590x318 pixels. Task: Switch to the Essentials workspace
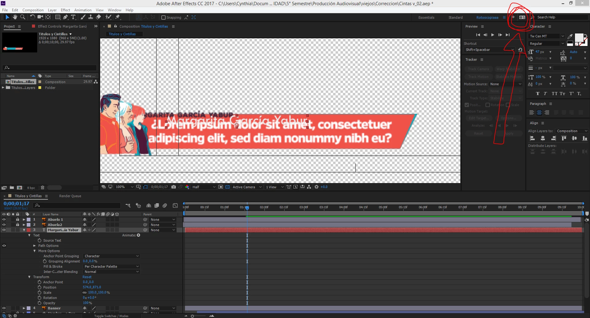pos(426,17)
